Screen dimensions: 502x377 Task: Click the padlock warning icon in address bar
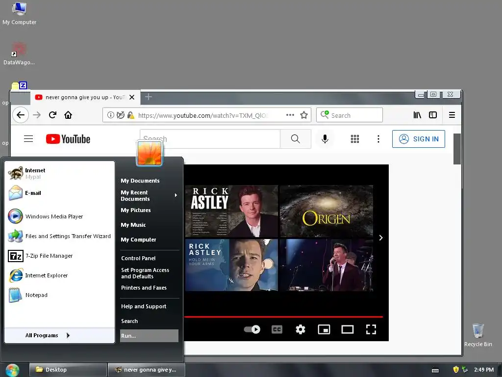pyautogui.click(x=130, y=115)
